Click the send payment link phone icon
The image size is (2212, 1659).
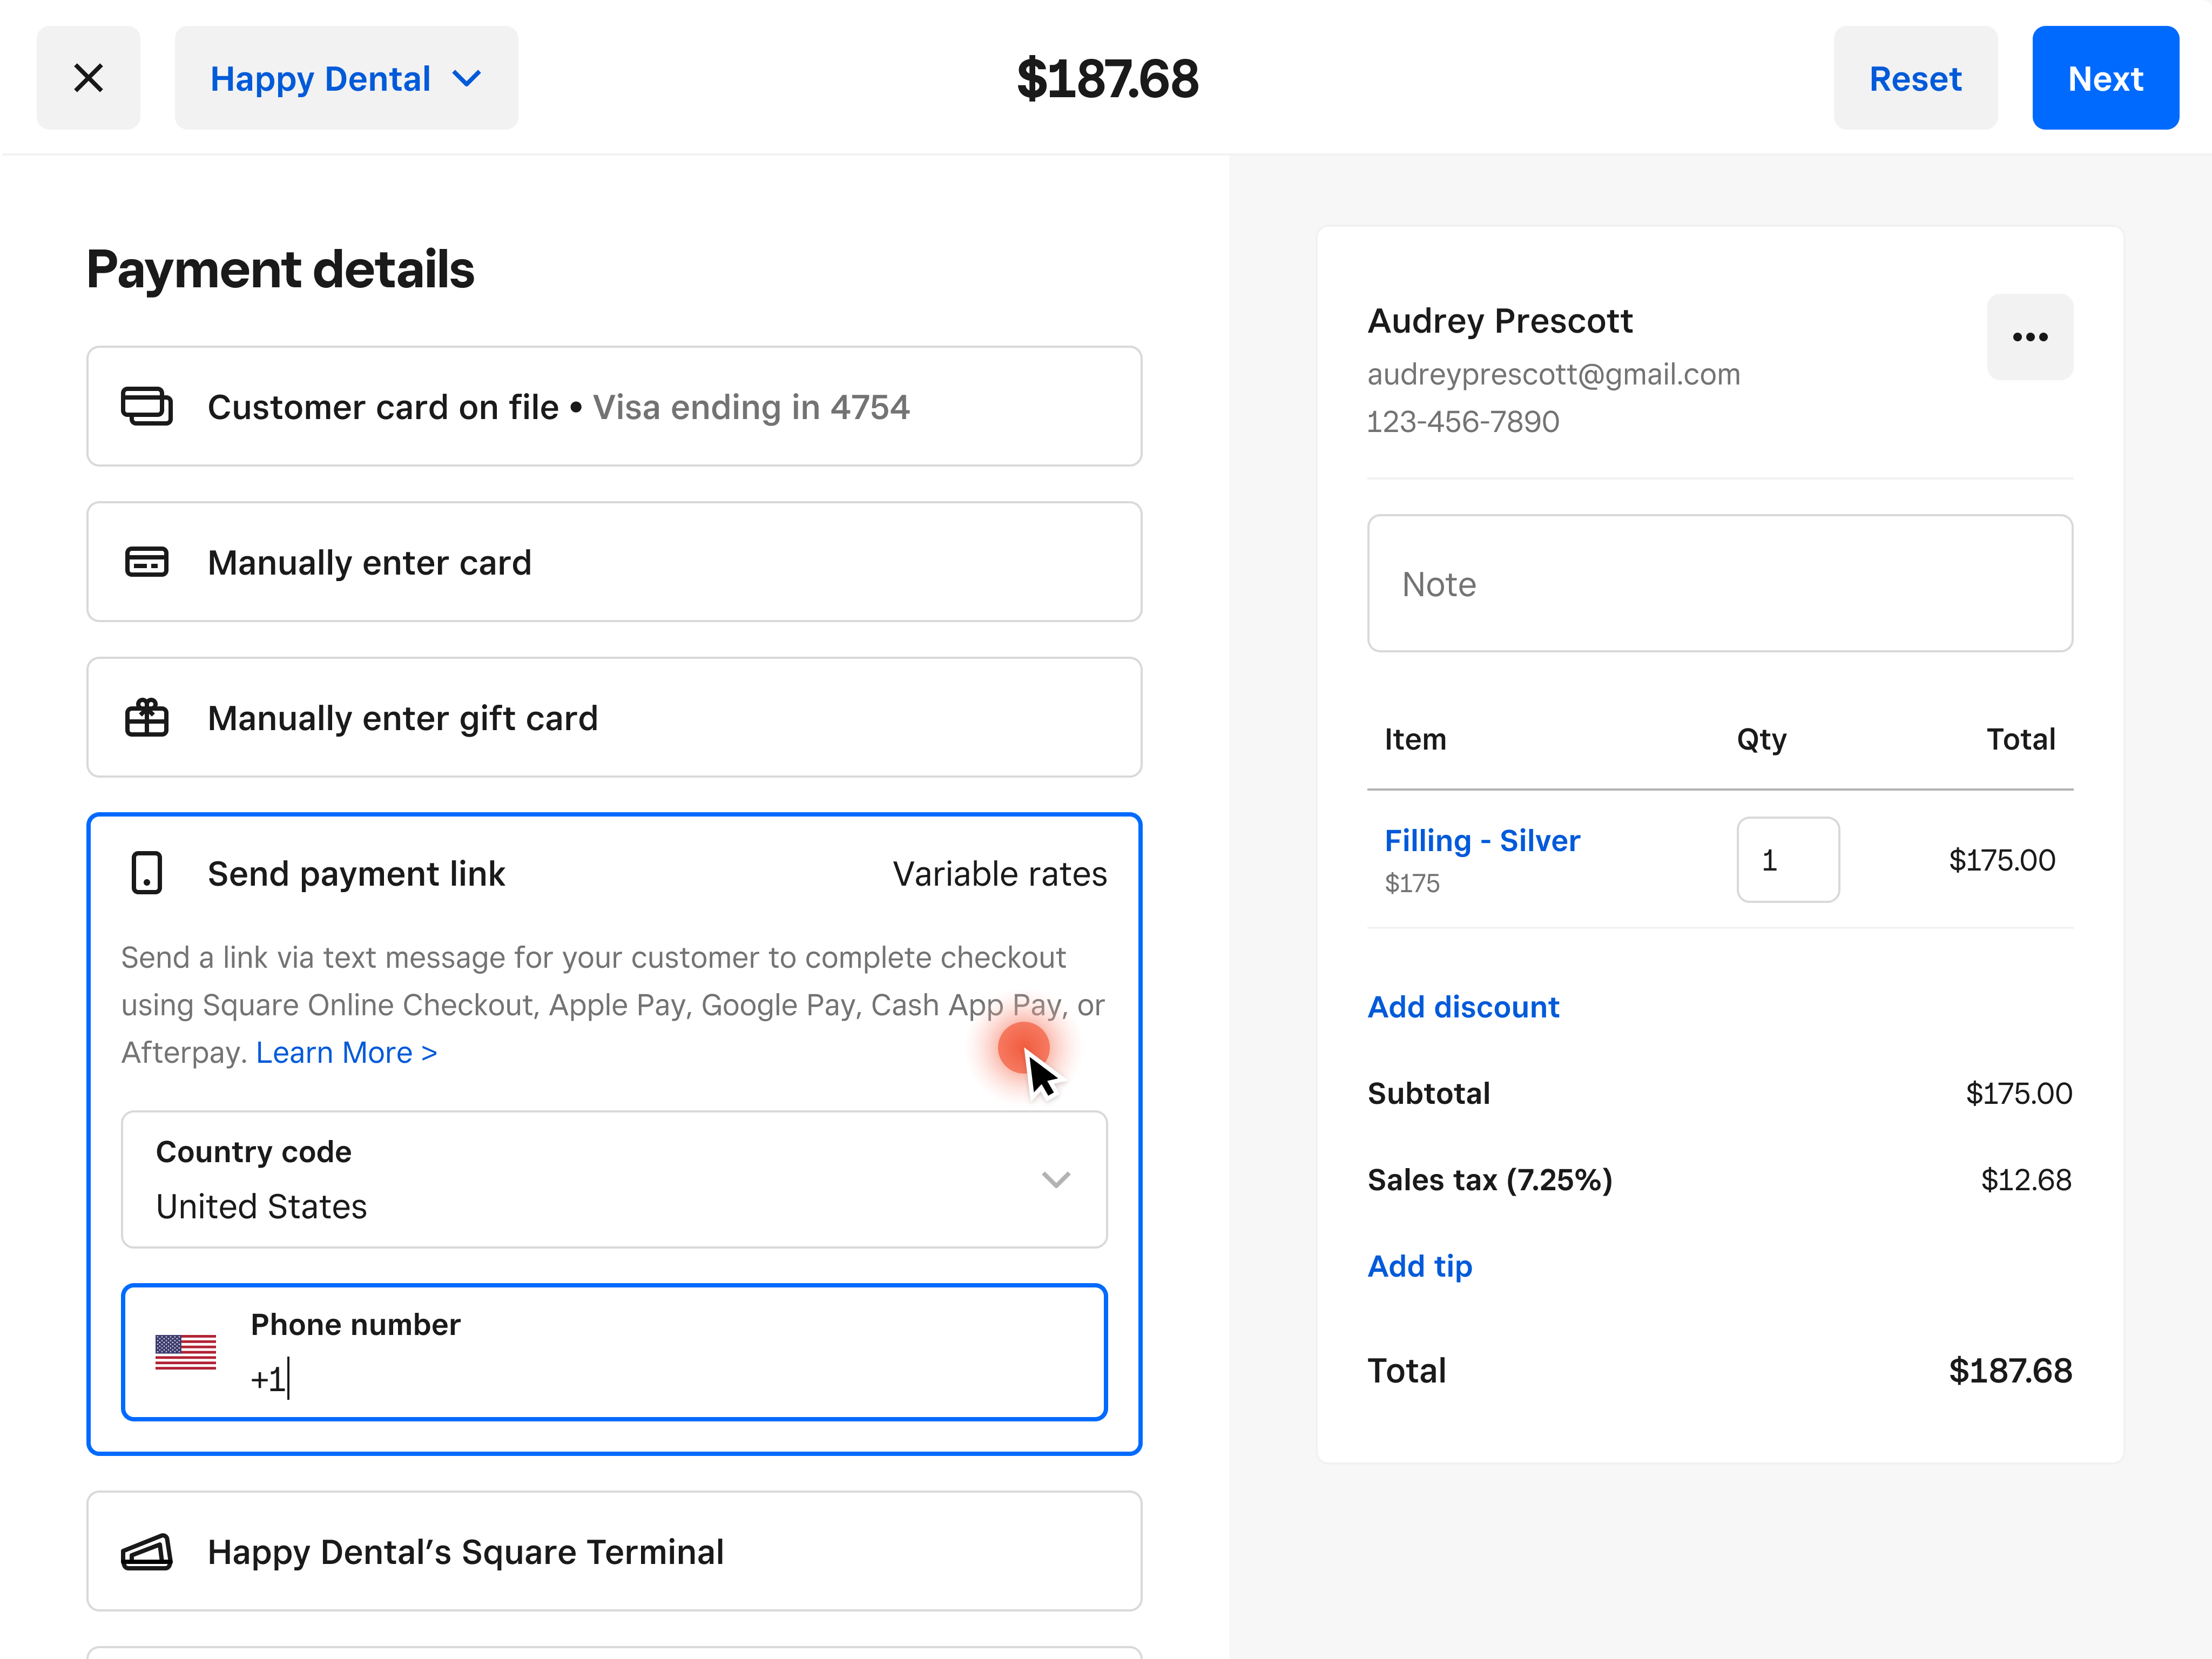[147, 872]
